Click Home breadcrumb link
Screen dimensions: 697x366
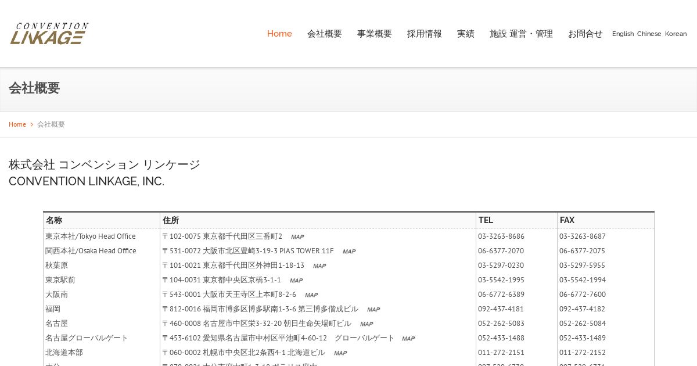(x=17, y=124)
